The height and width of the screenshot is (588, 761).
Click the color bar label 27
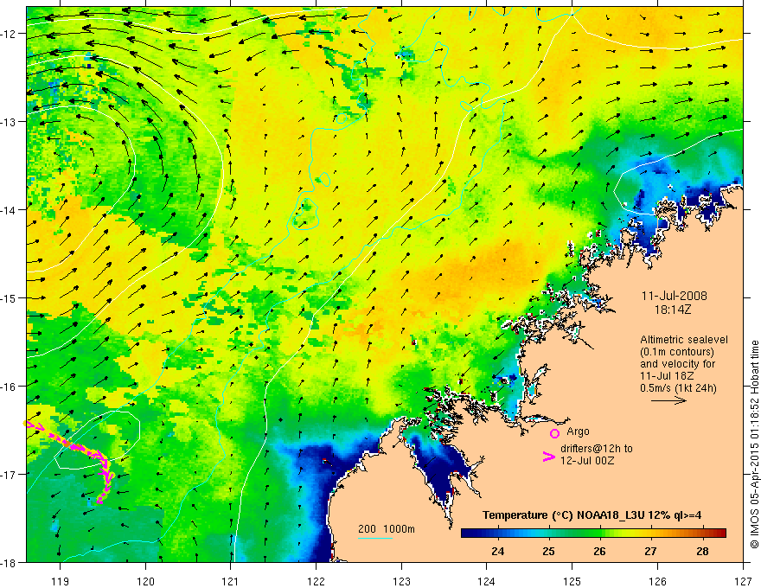click(x=651, y=551)
